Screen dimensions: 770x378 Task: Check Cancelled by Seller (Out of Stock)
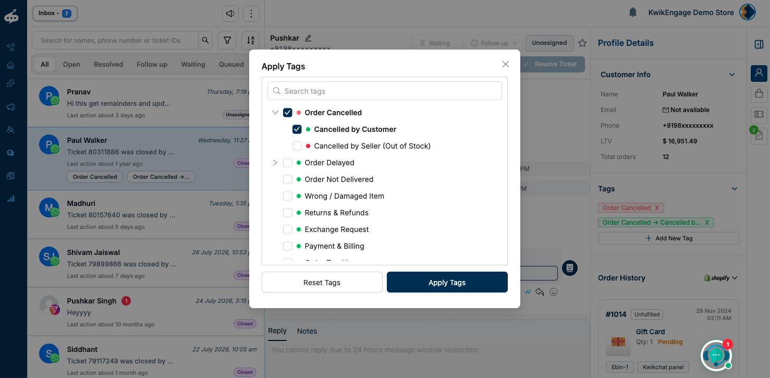[297, 146]
